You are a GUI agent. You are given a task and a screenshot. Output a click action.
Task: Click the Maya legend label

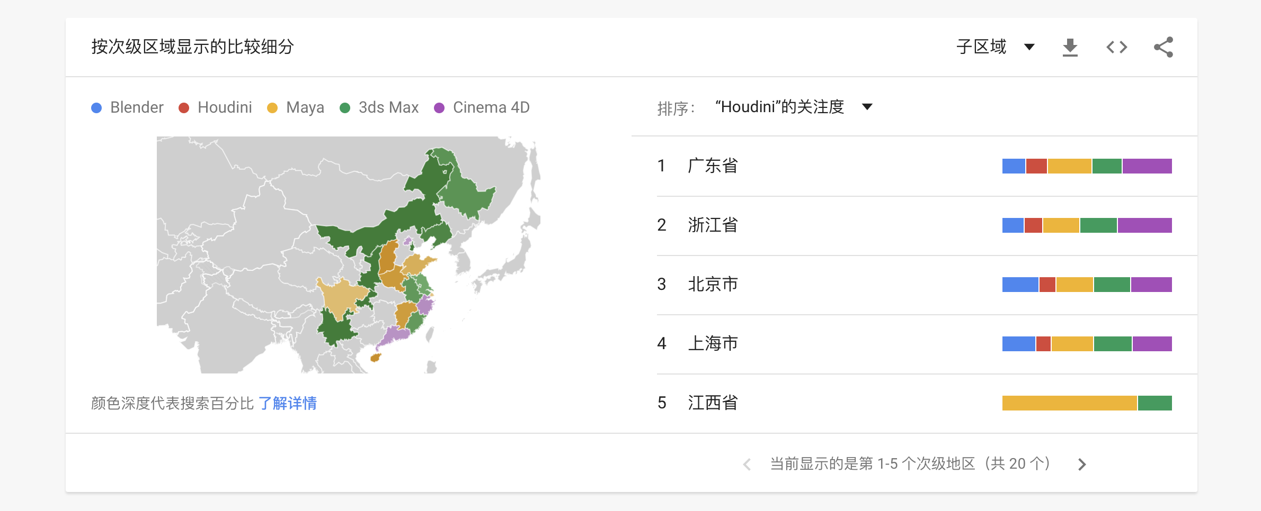click(x=305, y=108)
